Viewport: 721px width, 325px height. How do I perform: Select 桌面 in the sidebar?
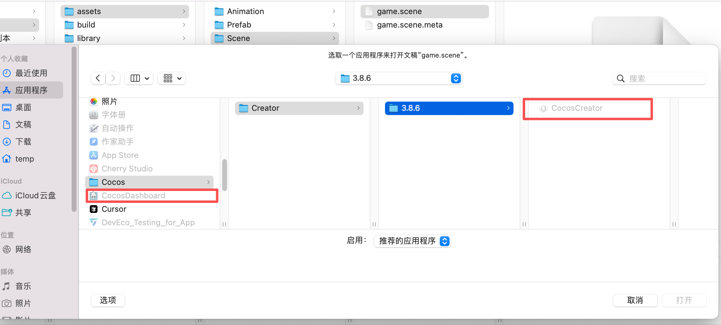click(32, 107)
